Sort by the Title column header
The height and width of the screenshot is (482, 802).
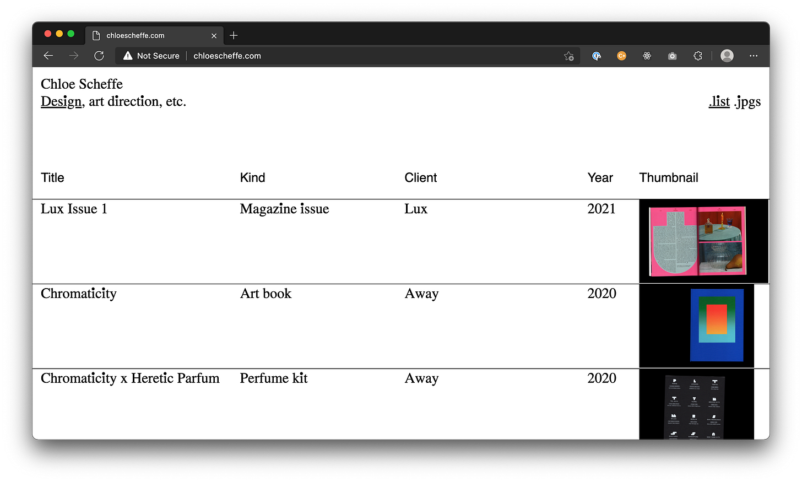pyautogui.click(x=52, y=177)
